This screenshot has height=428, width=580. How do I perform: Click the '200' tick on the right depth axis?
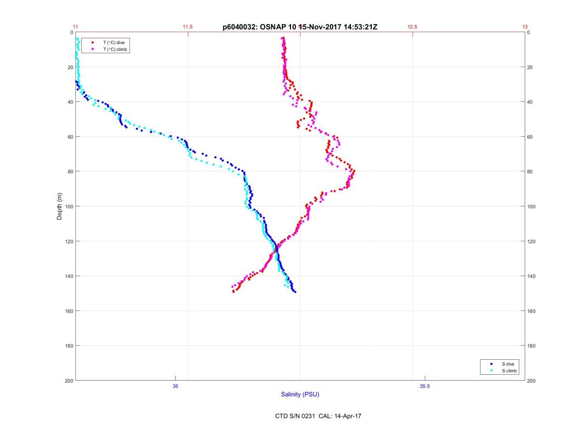pyautogui.click(x=532, y=381)
